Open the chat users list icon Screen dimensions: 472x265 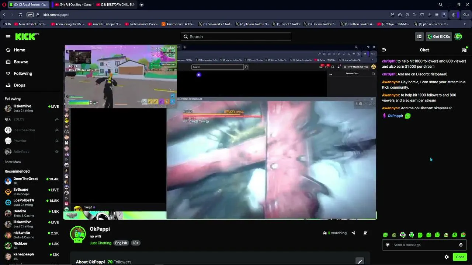(464, 50)
